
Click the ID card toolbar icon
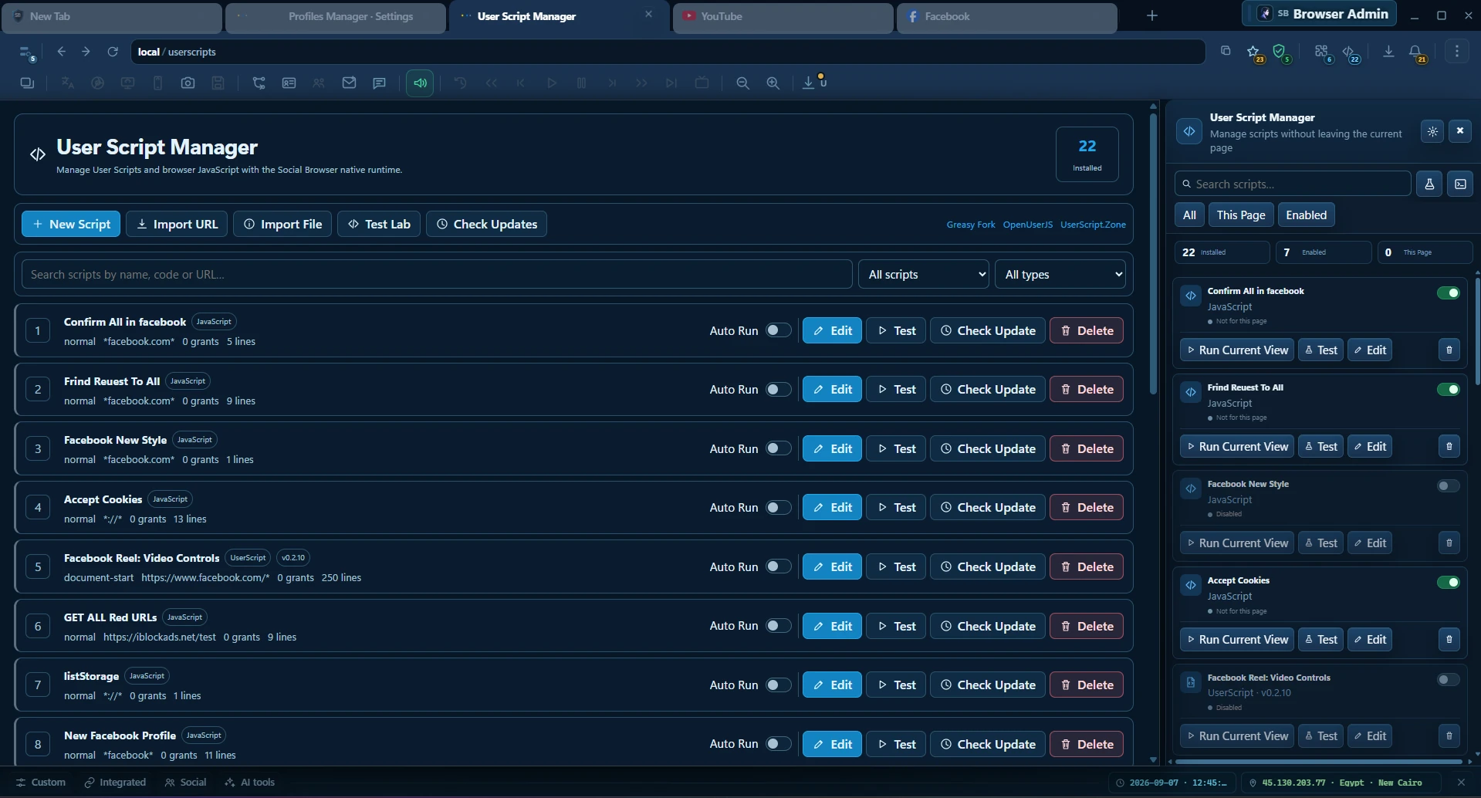click(289, 83)
